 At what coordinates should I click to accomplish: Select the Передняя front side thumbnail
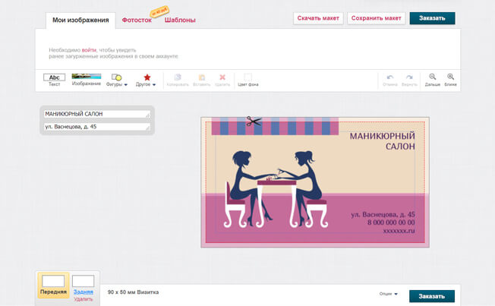[x=53, y=285]
